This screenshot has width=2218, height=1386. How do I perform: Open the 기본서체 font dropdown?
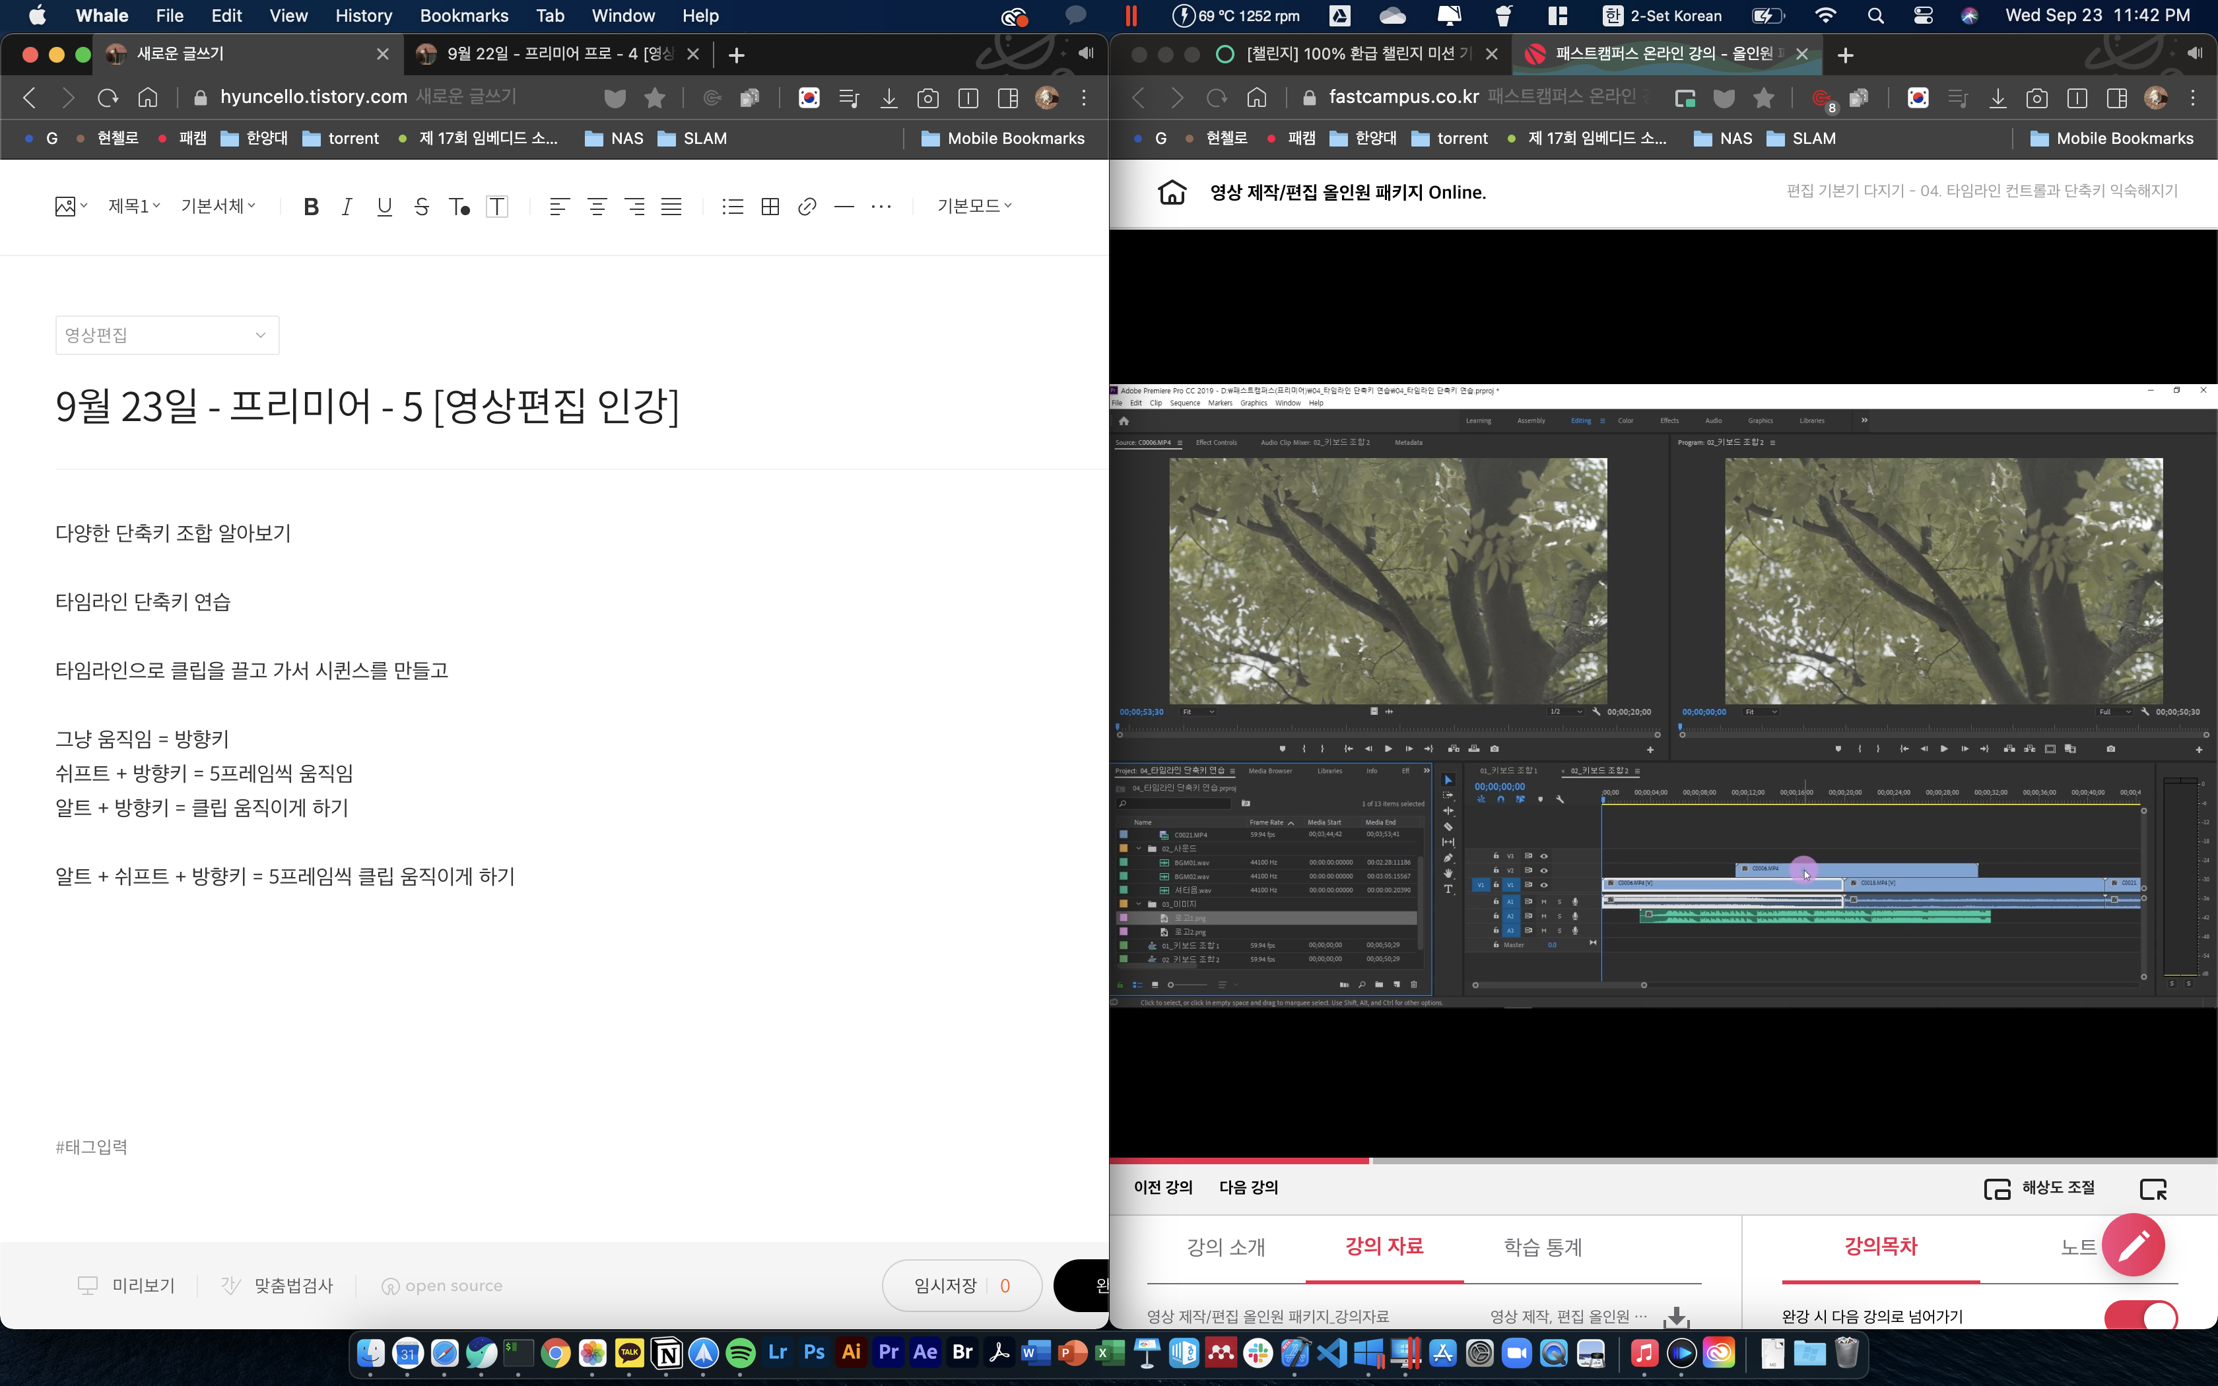coord(218,206)
